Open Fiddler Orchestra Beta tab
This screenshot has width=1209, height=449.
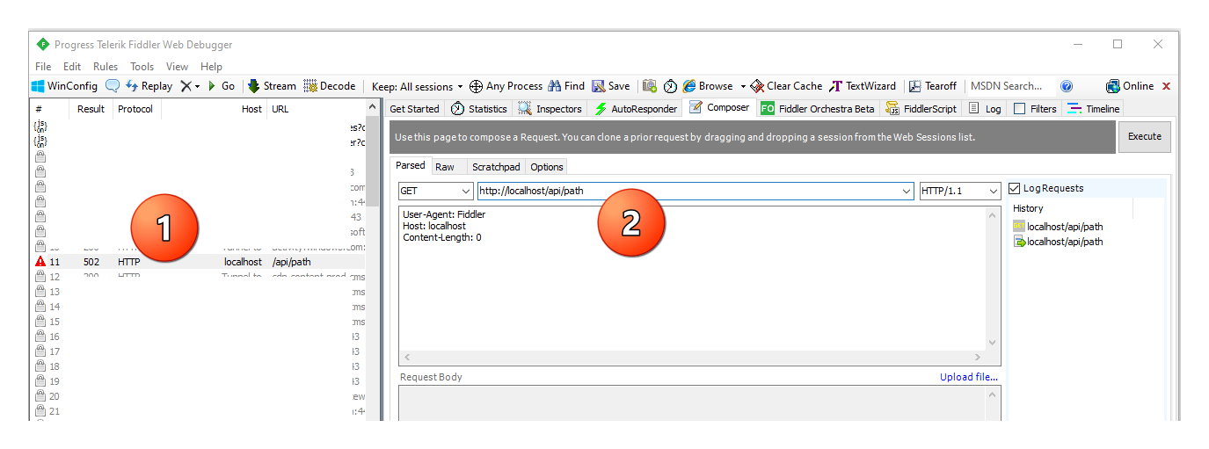[818, 109]
